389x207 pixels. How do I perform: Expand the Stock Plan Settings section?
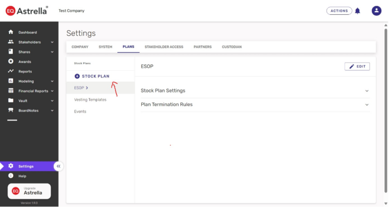[x=367, y=91]
